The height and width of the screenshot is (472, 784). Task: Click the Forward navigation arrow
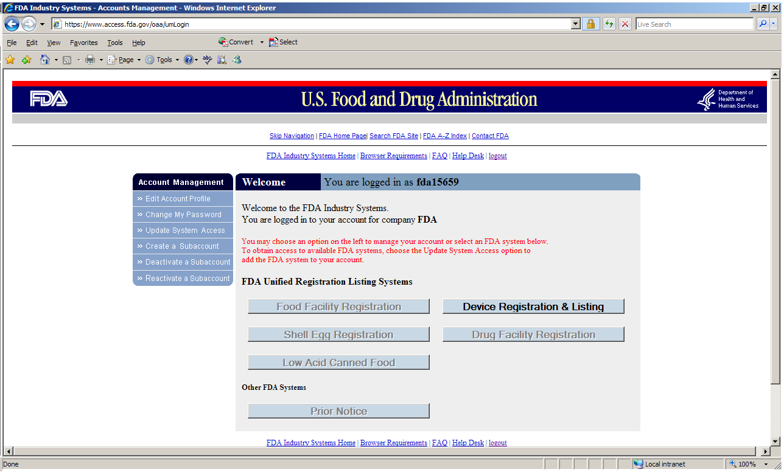[x=29, y=24]
